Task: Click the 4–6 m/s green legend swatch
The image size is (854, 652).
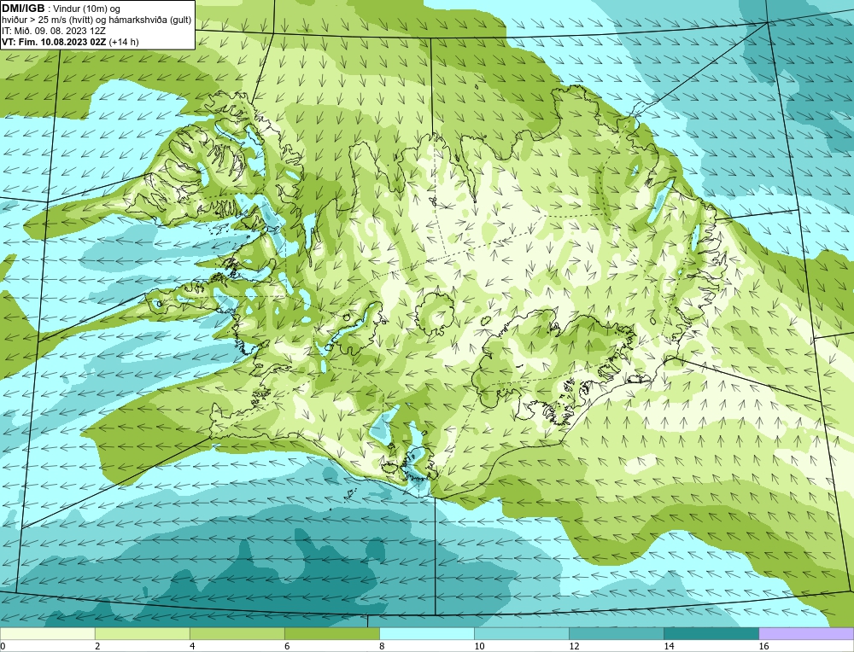Action: pyautogui.click(x=237, y=633)
